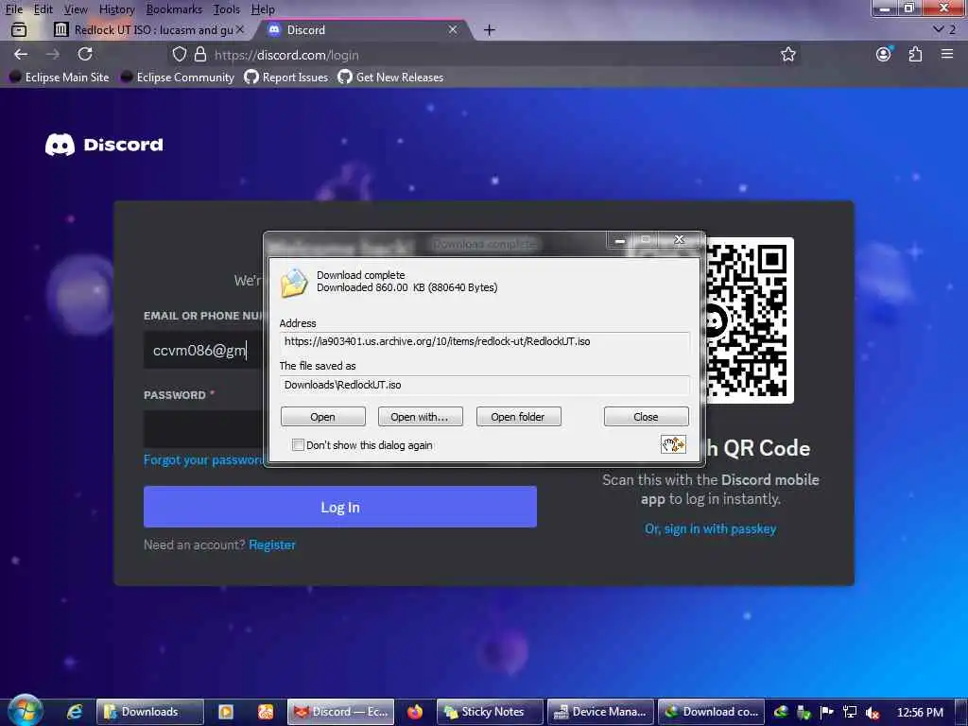Click the list all tabs chevron
Viewport: 968px width, 726px height.
click(938, 29)
